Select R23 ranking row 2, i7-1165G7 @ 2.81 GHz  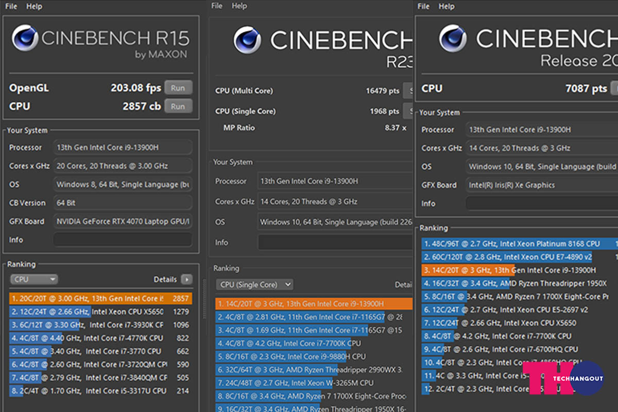pos(314,317)
